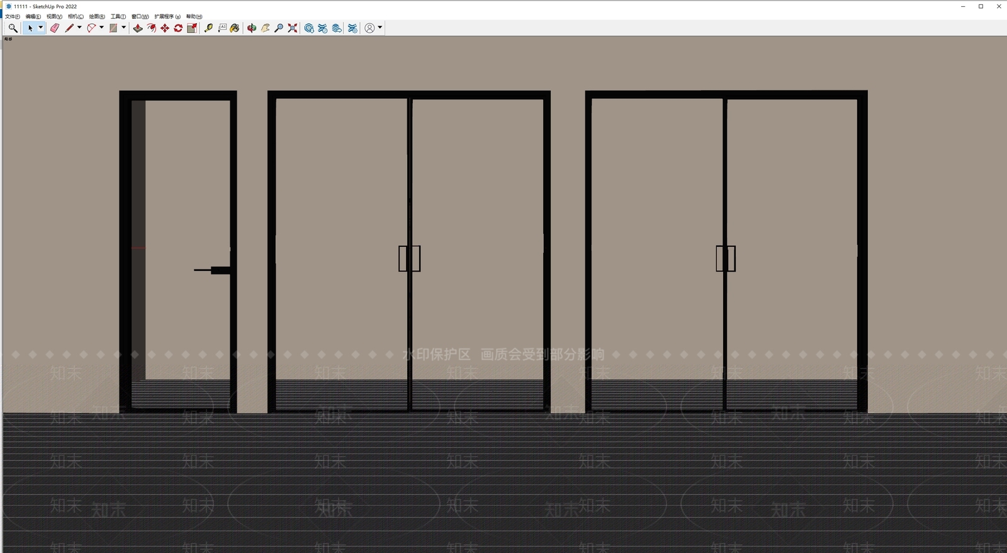Click Send to LayOut icon

point(337,28)
